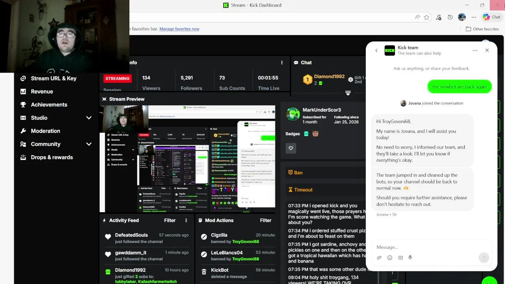Open browser History icon
This screenshot has width=505, height=284.
[450, 17]
